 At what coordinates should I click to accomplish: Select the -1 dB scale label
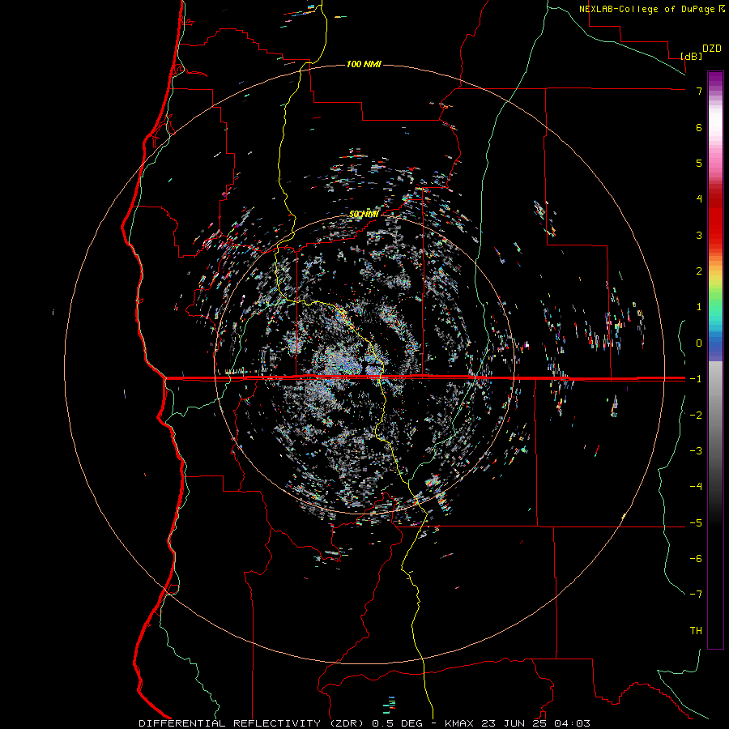click(x=696, y=379)
